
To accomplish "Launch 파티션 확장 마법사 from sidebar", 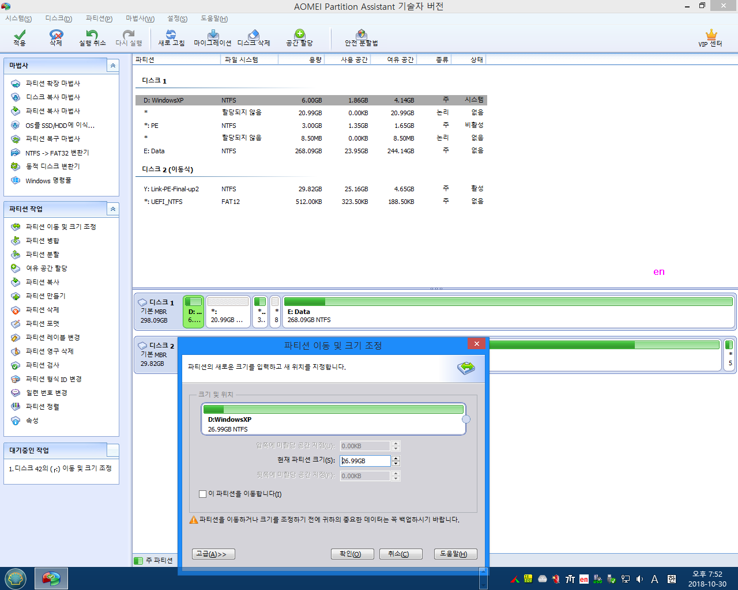I will (x=52, y=84).
